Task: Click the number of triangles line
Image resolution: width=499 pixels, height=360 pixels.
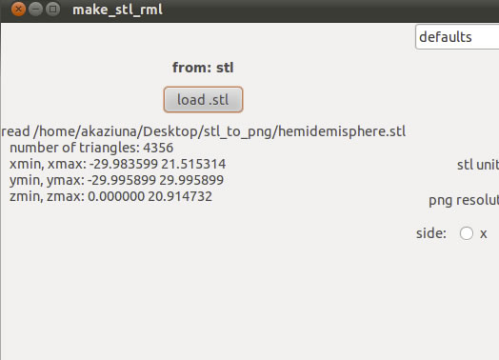Action: 91,148
